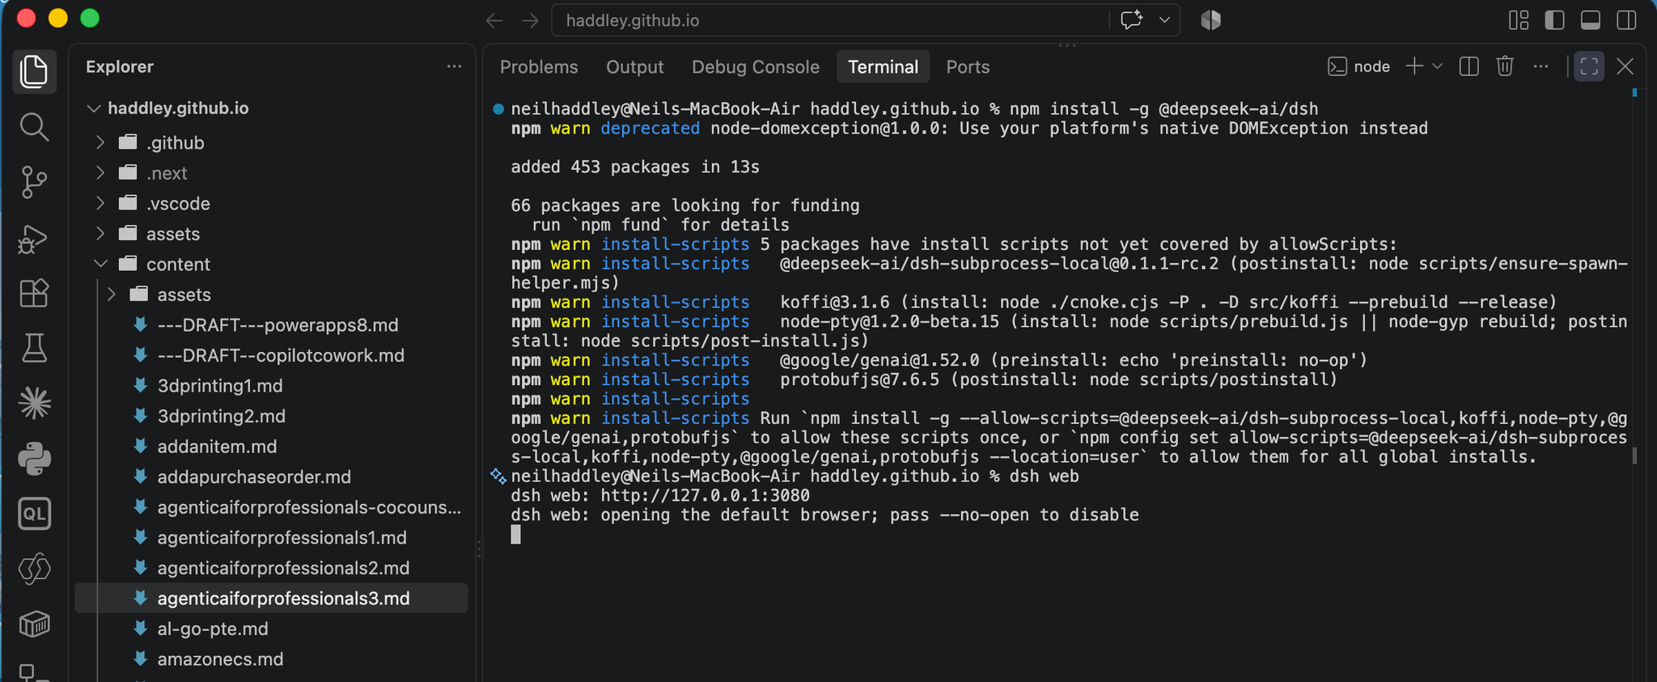This screenshot has width=1657, height=682.
Task: Open the container cube view in activity bar
Action: click(34, 624)
